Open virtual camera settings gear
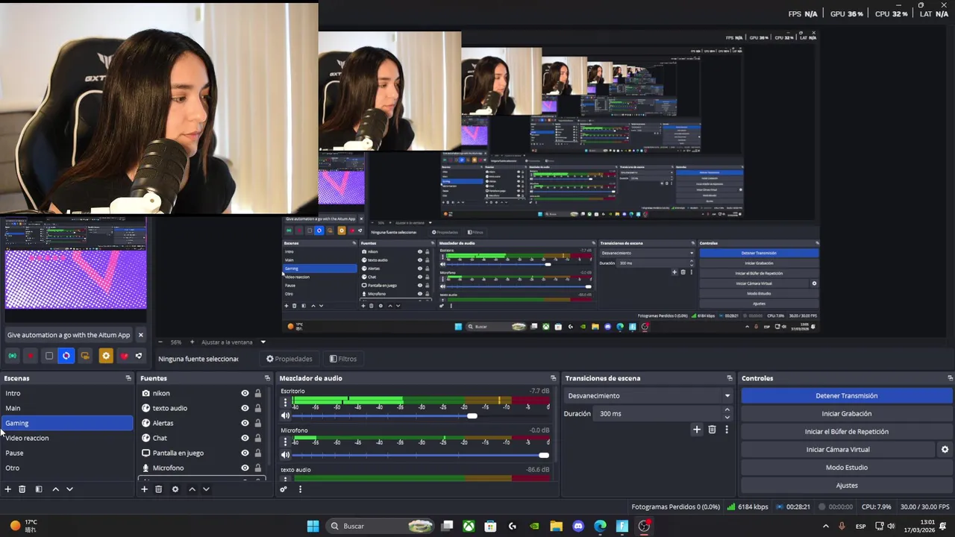The width and height of the screenshot is (955, 537). pyautogui.click(x=945, y=450)
